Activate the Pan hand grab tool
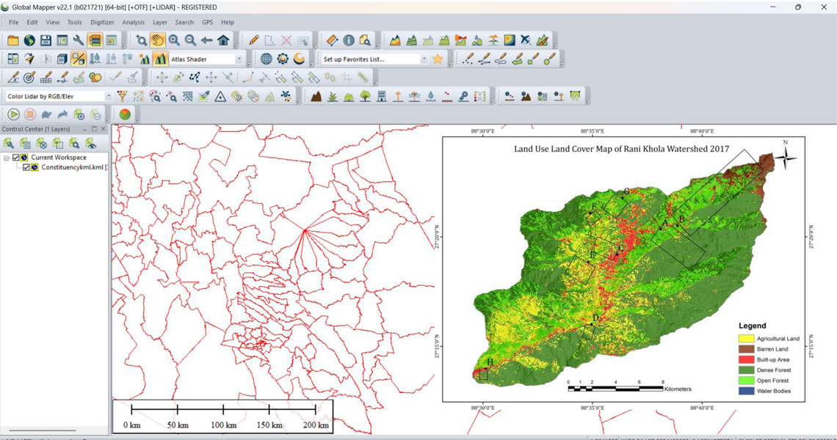Screen dimensions: 837x440 tap(157, 40)
